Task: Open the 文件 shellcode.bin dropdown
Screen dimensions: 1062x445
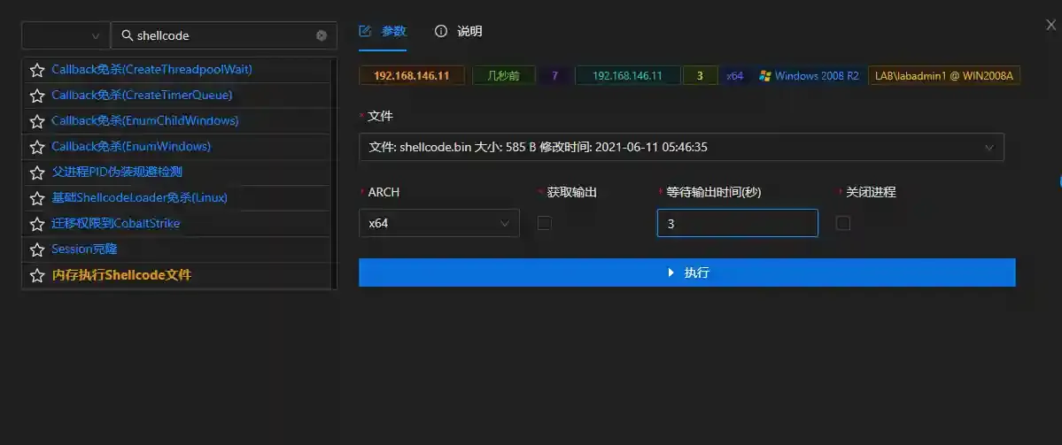Action: point(680,147)
